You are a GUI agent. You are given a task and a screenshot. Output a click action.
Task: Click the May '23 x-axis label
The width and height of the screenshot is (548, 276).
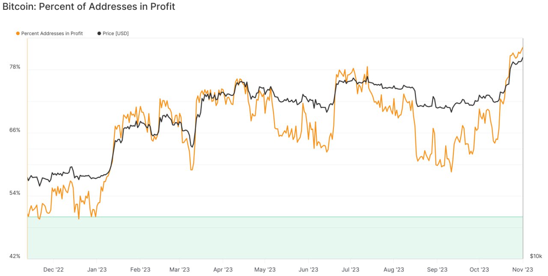(265, 270)
